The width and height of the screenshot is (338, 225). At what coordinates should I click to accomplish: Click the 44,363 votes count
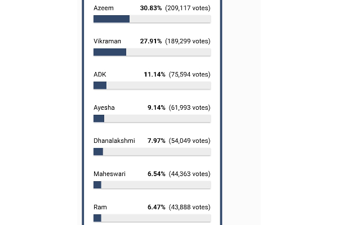[189, 174]
